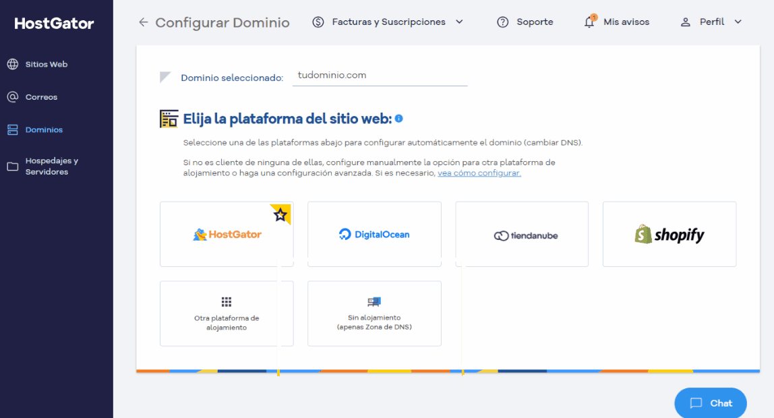Click the Correos at-sign icon
Screen dimensions: 774x418
[13, 96]
